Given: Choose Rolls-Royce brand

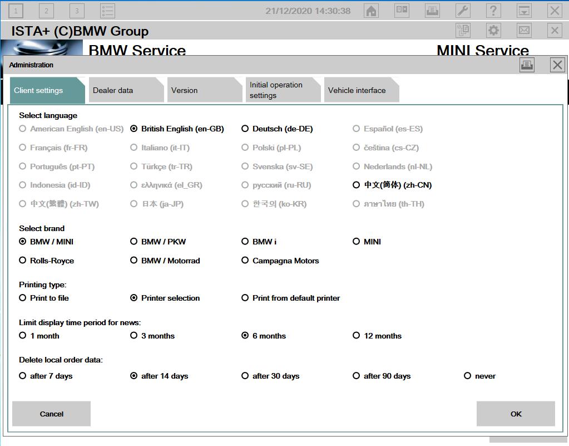Looking at the screenshot, I should pyautogui.click(x=47, y=261).
